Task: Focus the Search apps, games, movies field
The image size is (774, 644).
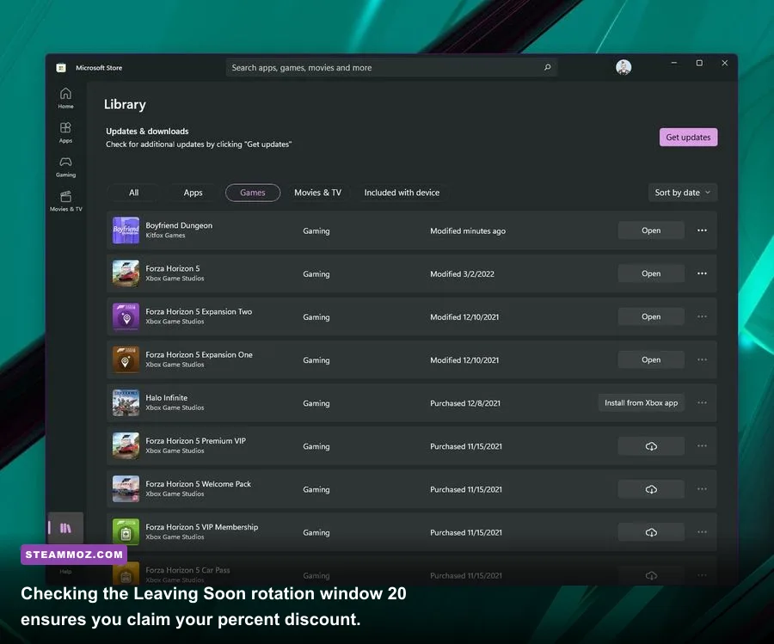Action: click(x=392, y=68)
